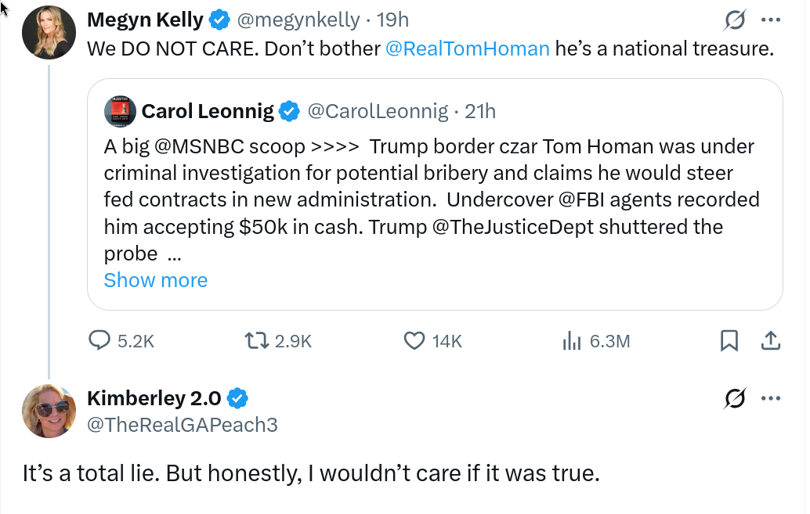Like Megyn Kelly's post with the heart icon
Image resolution: width=810 pixels, height=514 pixels.
414,340
